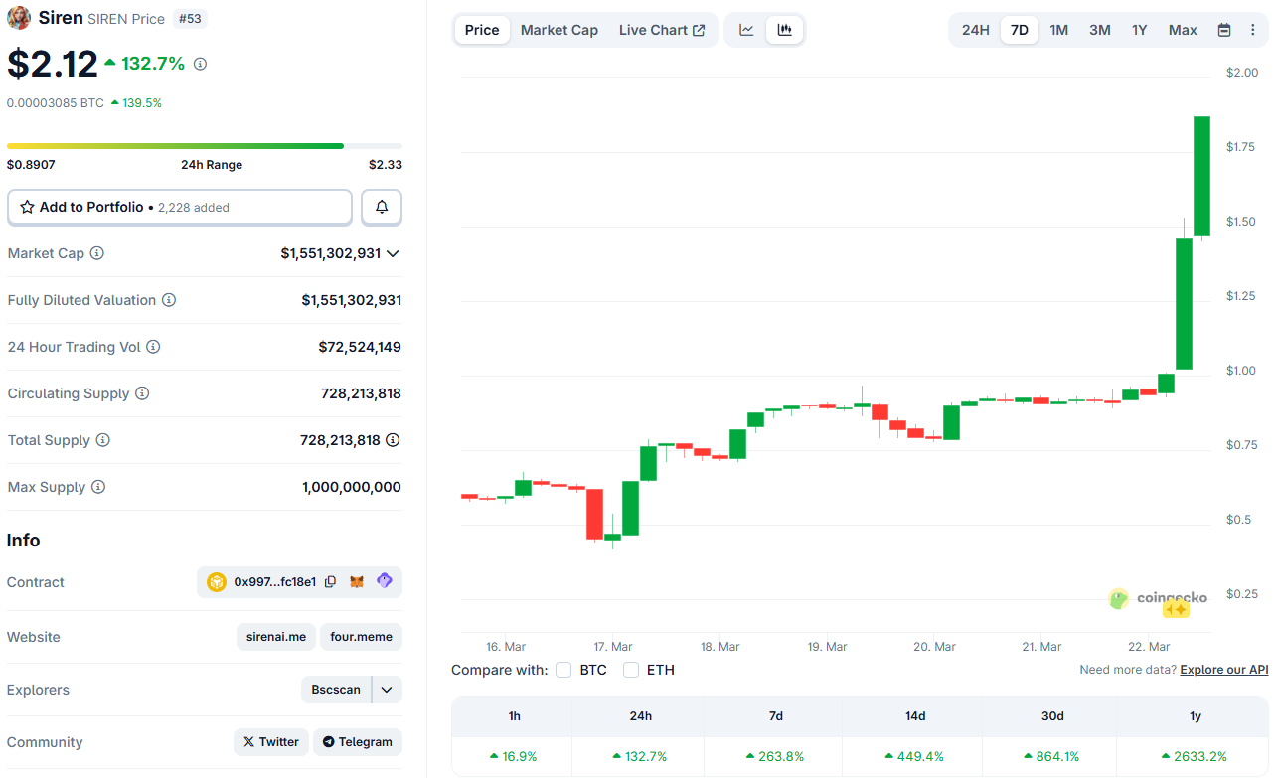Click the star in Add to Portfolio
The image size is (1277, 778).
pos(27,207)
